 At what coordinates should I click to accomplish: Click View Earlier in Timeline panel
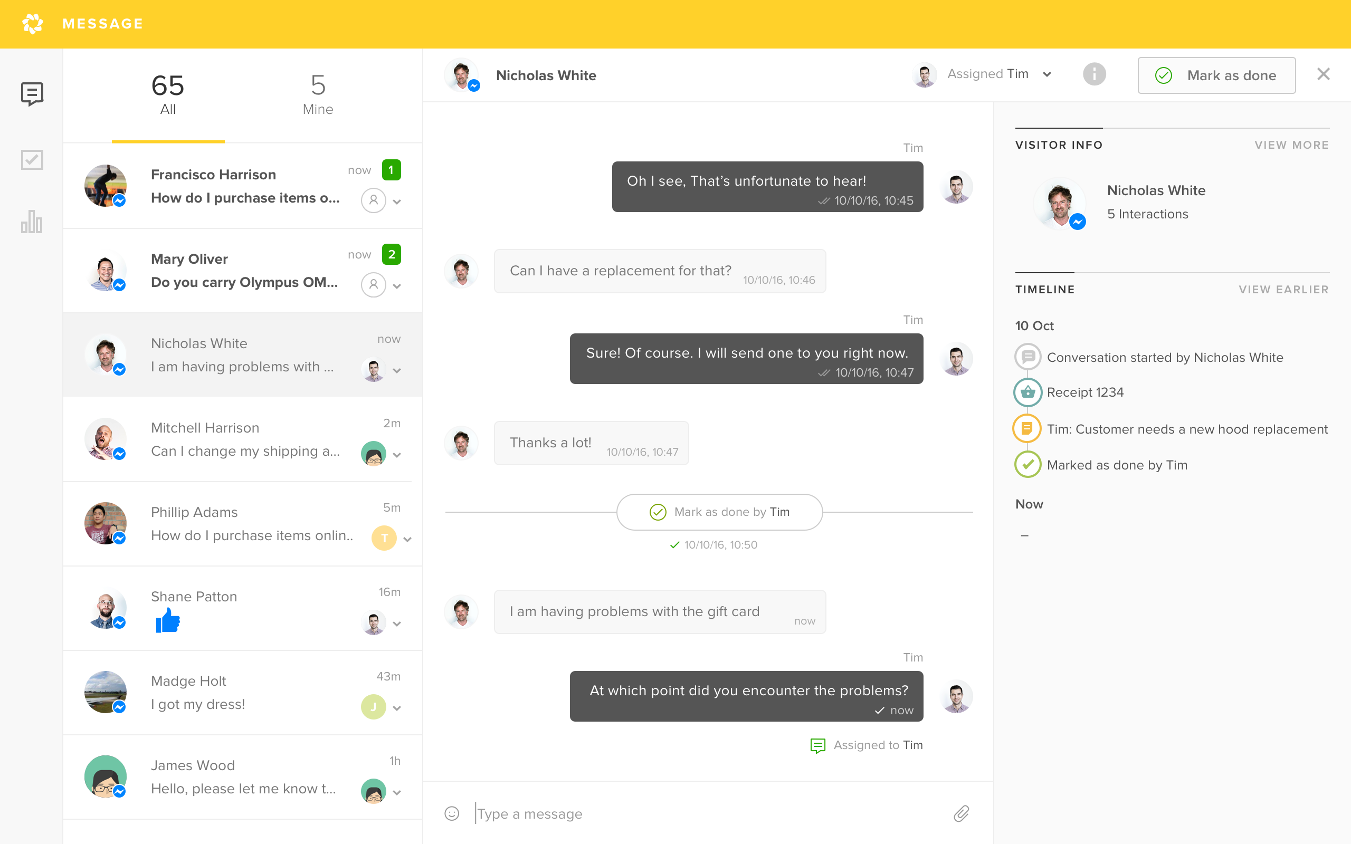click(x=1284, y=288)
